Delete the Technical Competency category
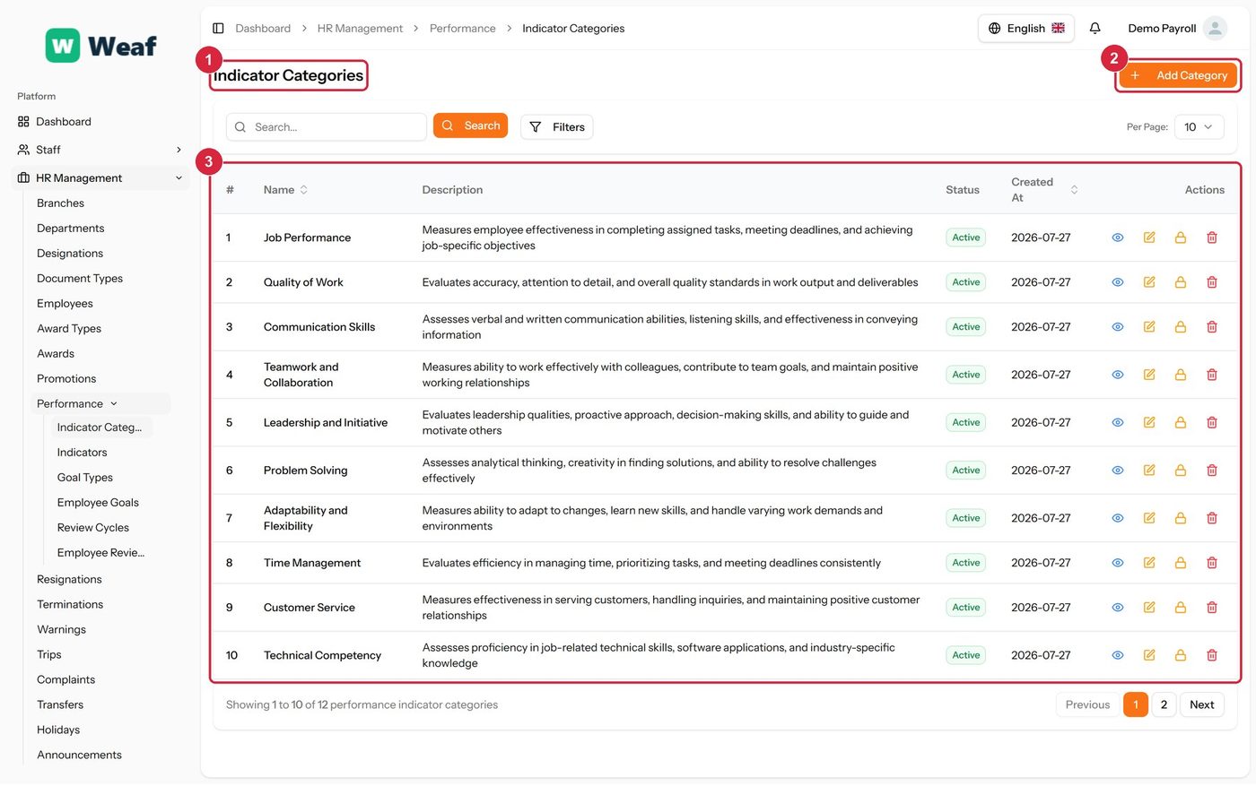Screen dimensions: 1256x786 tap(1212, 655)
